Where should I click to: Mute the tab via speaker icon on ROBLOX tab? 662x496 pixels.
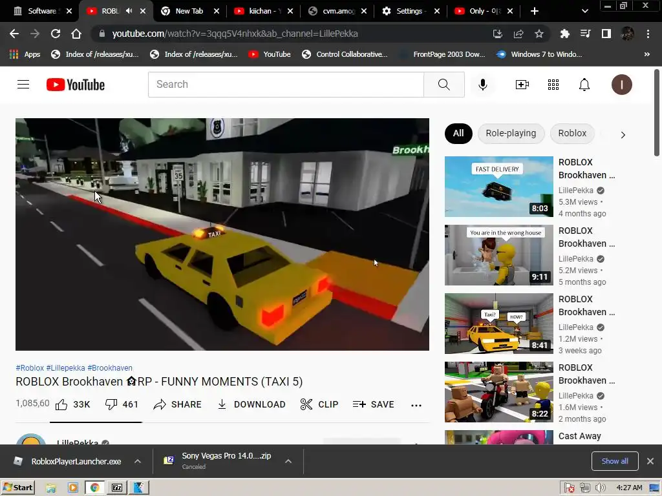click(x=129, y=11)
